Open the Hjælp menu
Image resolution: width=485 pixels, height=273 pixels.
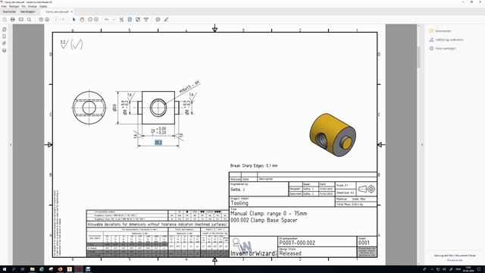coord(43,6)
